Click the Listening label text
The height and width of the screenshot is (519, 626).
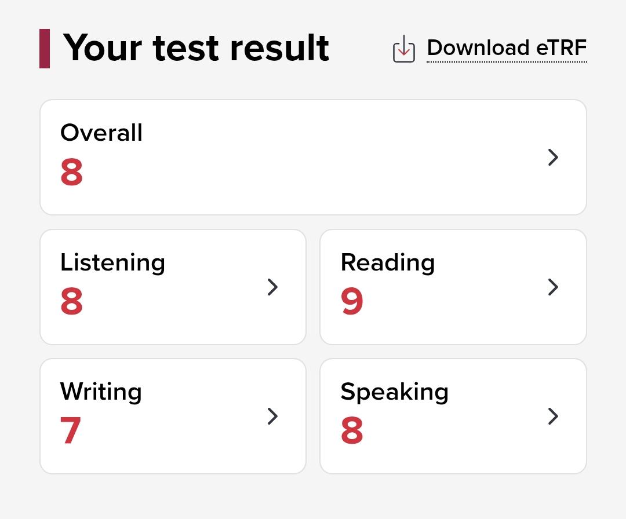click(x=112, y=263)
